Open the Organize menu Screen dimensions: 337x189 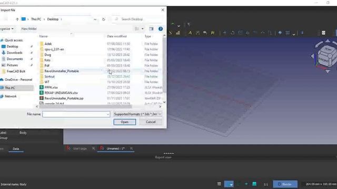click(x=6, y=29)
